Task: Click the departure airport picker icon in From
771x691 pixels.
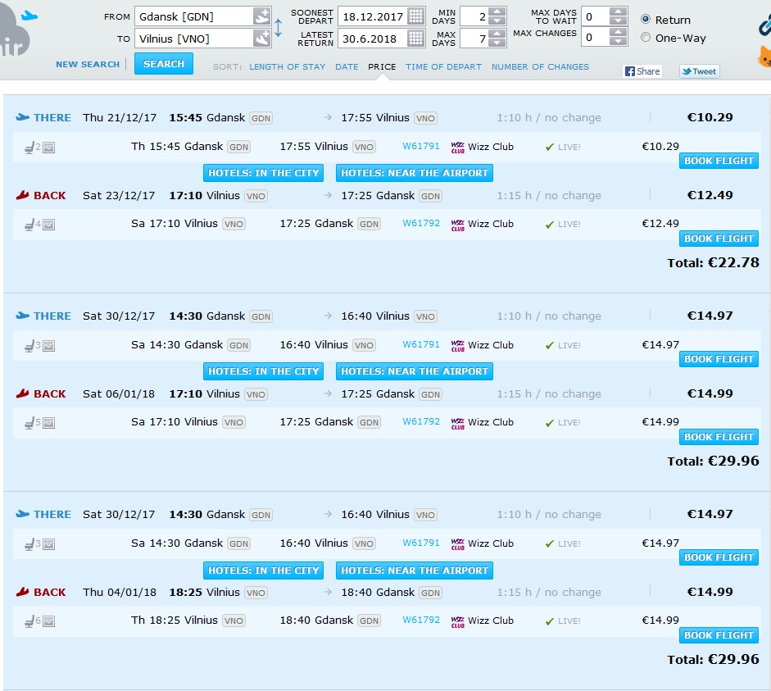Action: (261, 16)
